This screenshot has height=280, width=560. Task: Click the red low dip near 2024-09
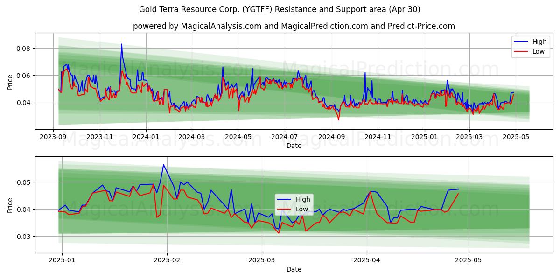(x=339, y=119)
